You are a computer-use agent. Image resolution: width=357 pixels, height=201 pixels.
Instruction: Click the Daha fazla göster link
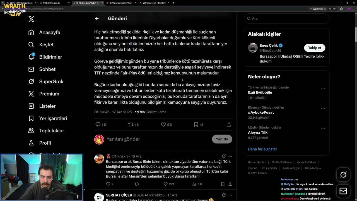(x=262, y=149)
